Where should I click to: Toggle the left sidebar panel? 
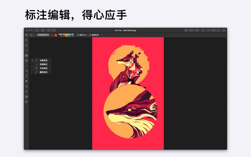(x=49, y=30)
